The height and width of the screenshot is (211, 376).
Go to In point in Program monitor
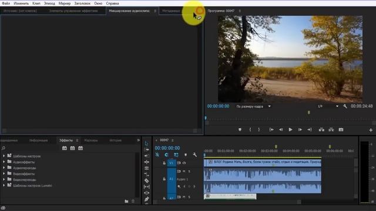point(271,130)
